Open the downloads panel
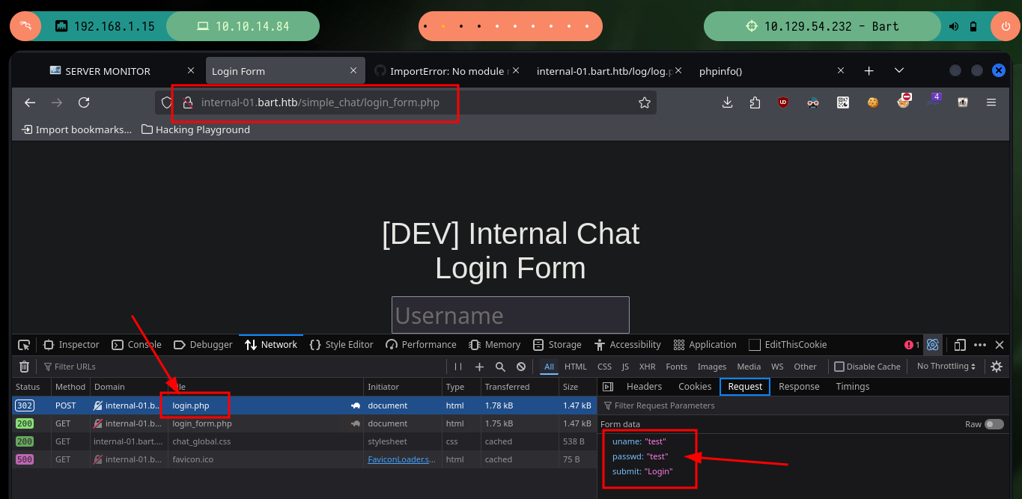Viewport: 1022px width, 499px height. click(727, 102)
